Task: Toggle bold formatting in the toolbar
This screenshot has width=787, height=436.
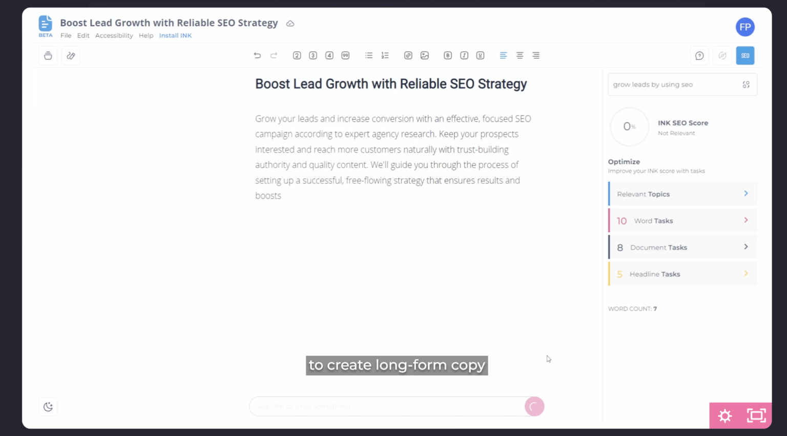Action: pos(447,55)
